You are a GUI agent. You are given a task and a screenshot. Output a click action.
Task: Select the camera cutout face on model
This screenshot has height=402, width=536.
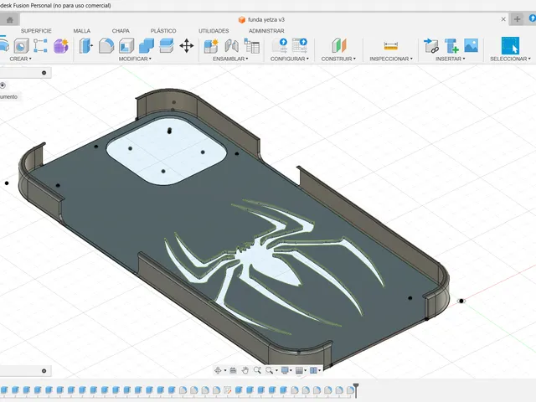click(x=167, y=151)
